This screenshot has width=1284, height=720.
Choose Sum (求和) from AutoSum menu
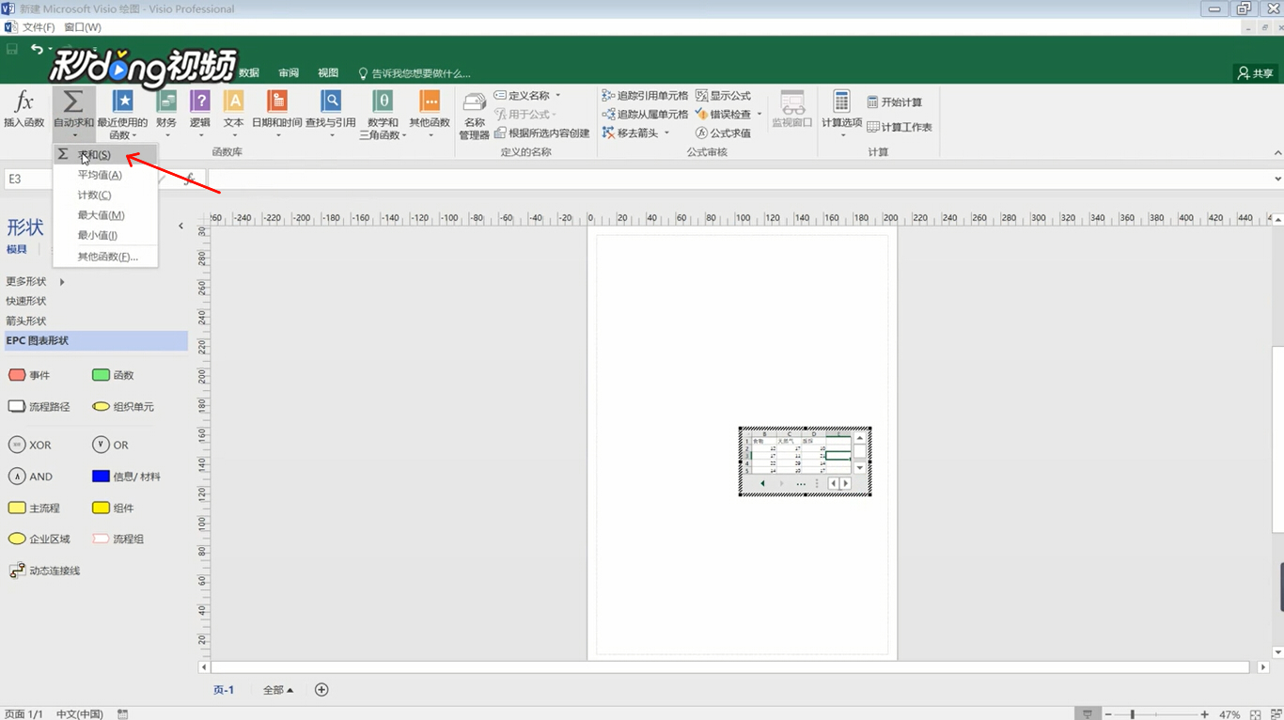[x=105, y=155]
